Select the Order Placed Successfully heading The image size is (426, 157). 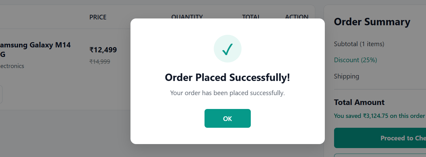click(x=227, y=77)
